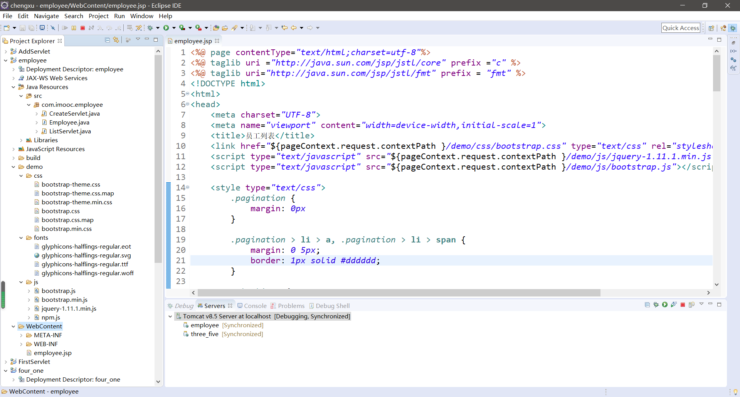Click the Publish to server icon
The width and height of the screenshot is (740, 397).
pos(691,304)
